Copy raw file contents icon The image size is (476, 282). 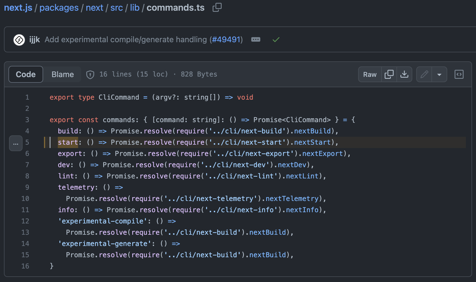point(389,74)
